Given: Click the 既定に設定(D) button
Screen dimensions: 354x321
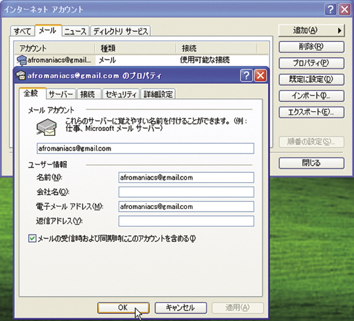Looking at the screenshot, I should pyautogui.click(x=311, y=79).
